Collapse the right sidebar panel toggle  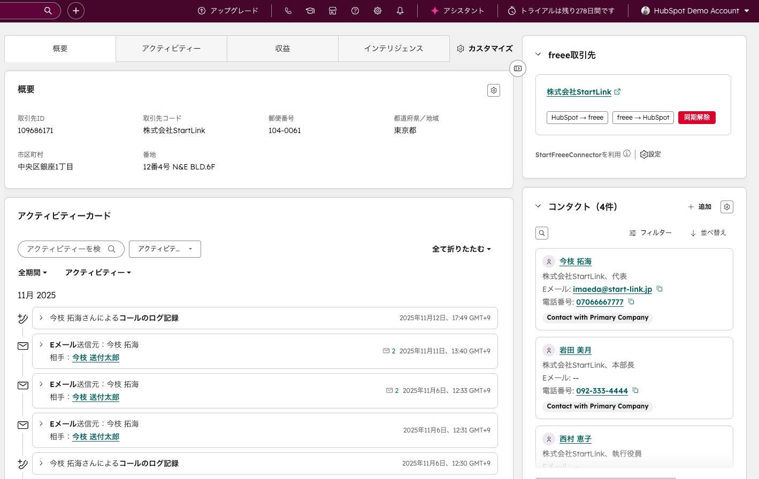pos(518,68)
